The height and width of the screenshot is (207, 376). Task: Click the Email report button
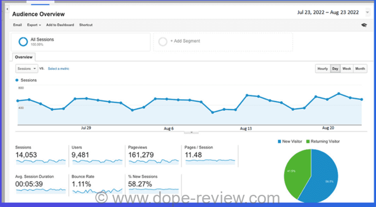17,25
